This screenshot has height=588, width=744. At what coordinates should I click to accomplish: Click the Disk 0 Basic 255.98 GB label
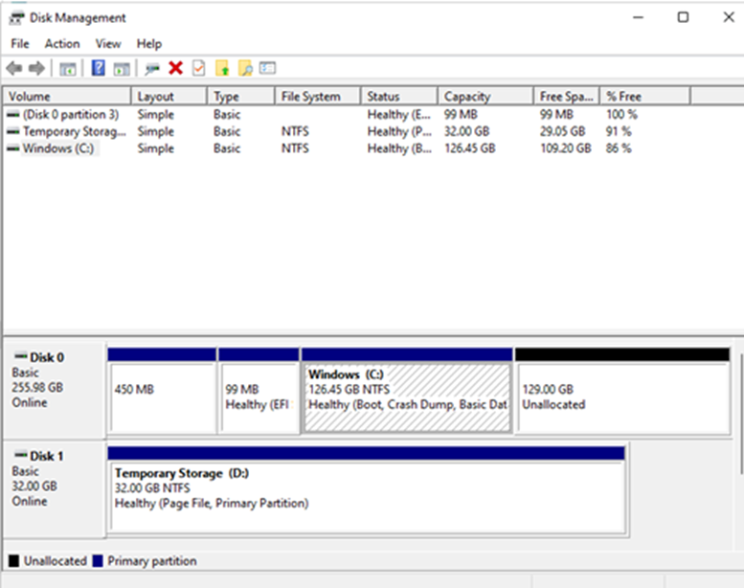tap(54, 390)
